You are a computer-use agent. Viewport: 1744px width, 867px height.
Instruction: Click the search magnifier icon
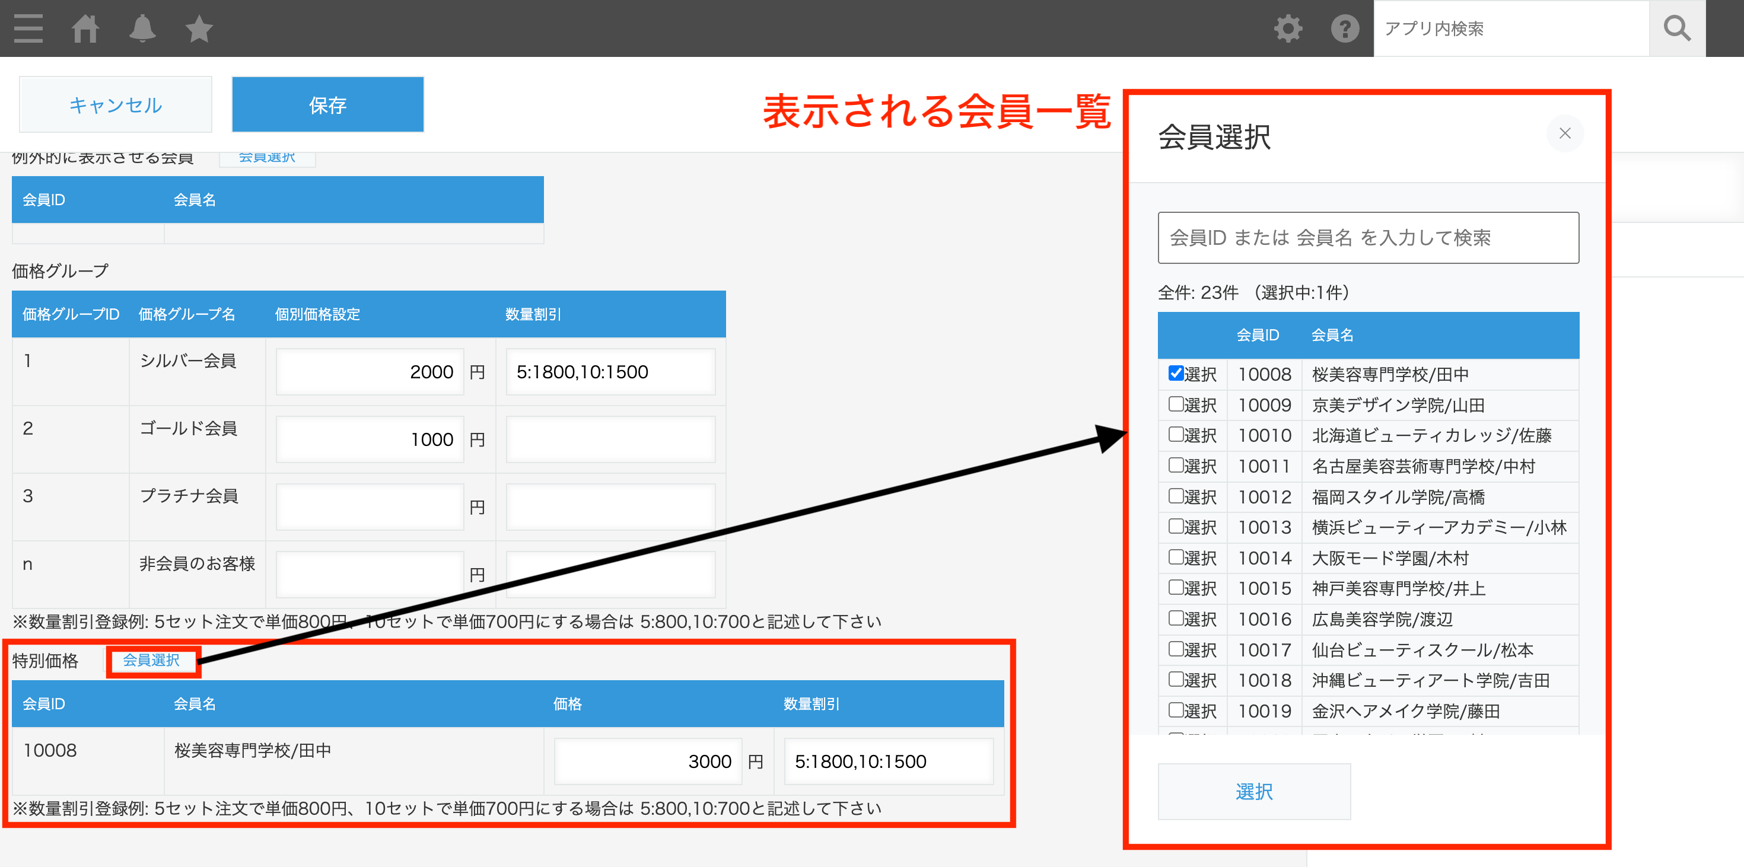(1677, 28)
